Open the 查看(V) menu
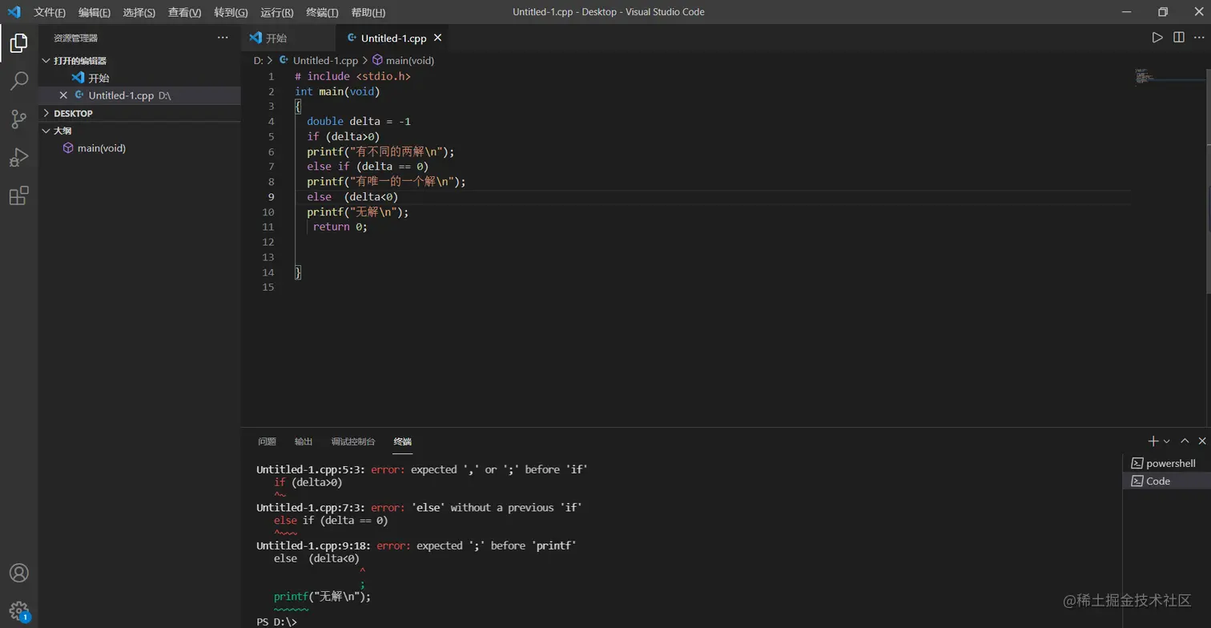Screen dimensions: 1211x628 pos(185,12)
